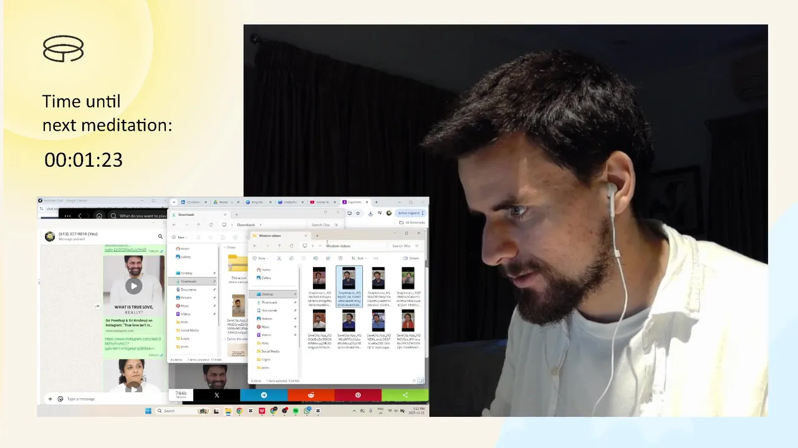The image size is (798, 448).
Task: Share via the Pinterest button
Action: pyautogui.click(x=358, y=395)
